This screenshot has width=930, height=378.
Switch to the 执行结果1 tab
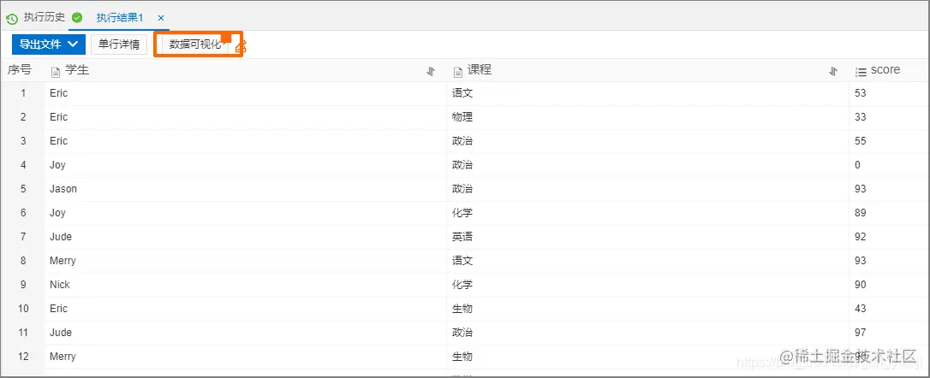[x=120, y=18]
